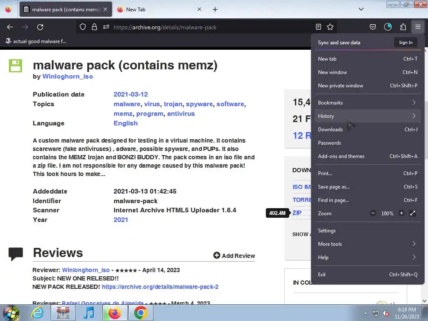The height and width of the screenshot is (321, 428).
Task: Click Exit in the menu
Action: 367,275
